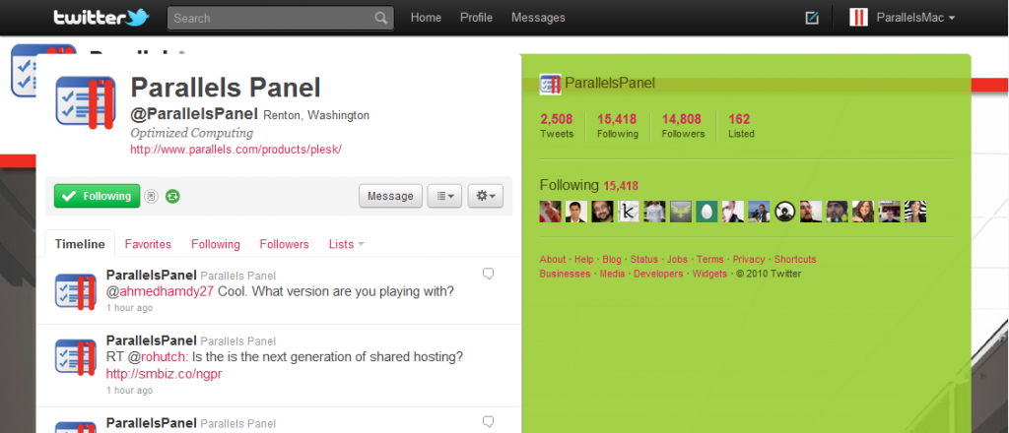Click the search magnifier icon
The image size is (1009, 433).
[381, 18]
